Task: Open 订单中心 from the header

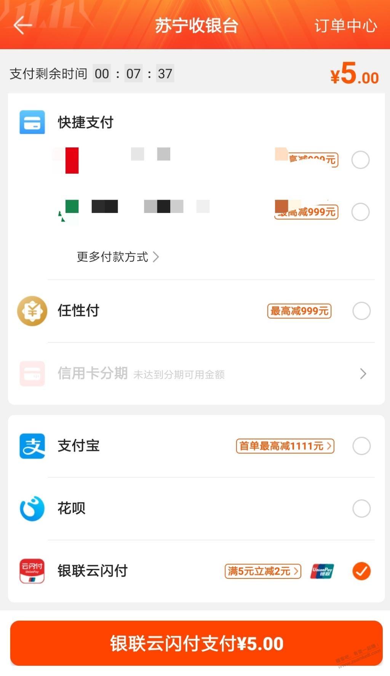Action: pos(345,26)
